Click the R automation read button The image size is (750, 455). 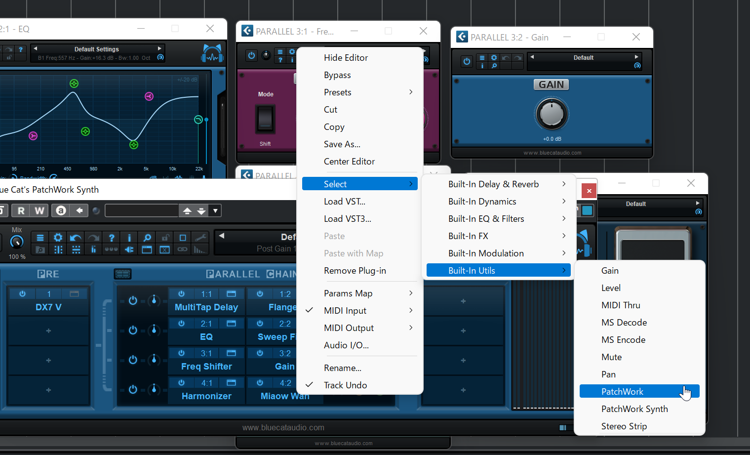[21, 210]
